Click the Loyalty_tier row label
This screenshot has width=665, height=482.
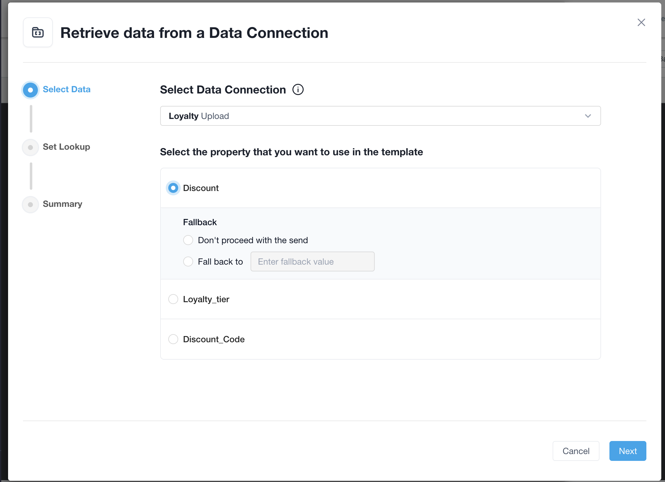pyautogui.click(x=206, y=299)
